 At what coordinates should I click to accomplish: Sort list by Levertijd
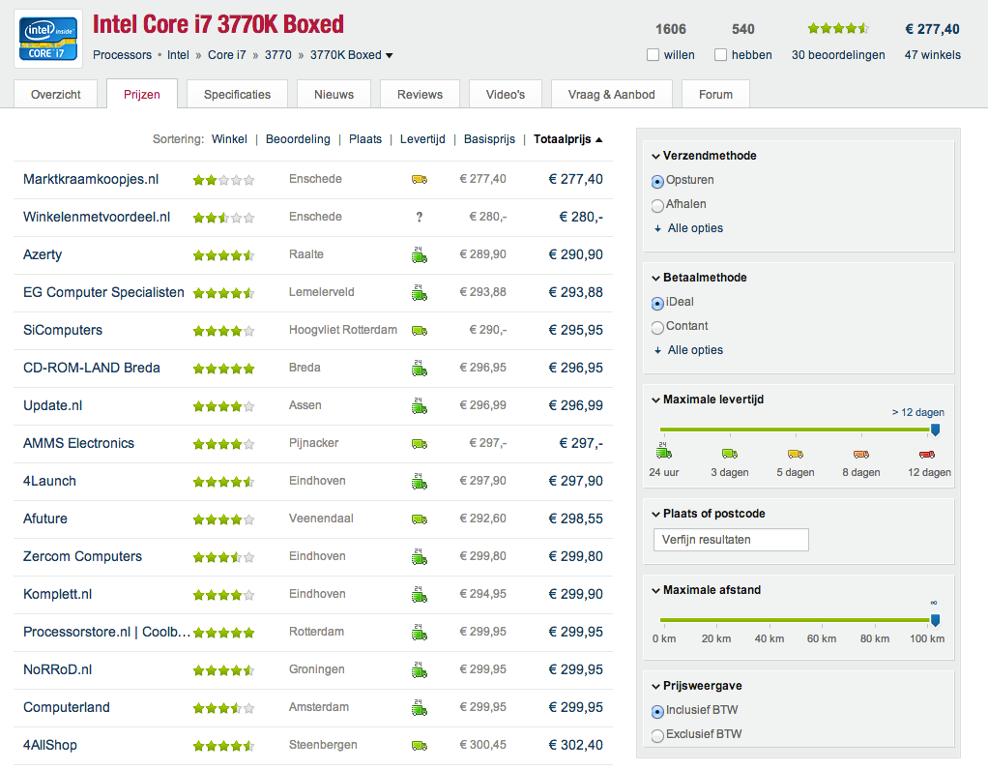pos(422,139)
